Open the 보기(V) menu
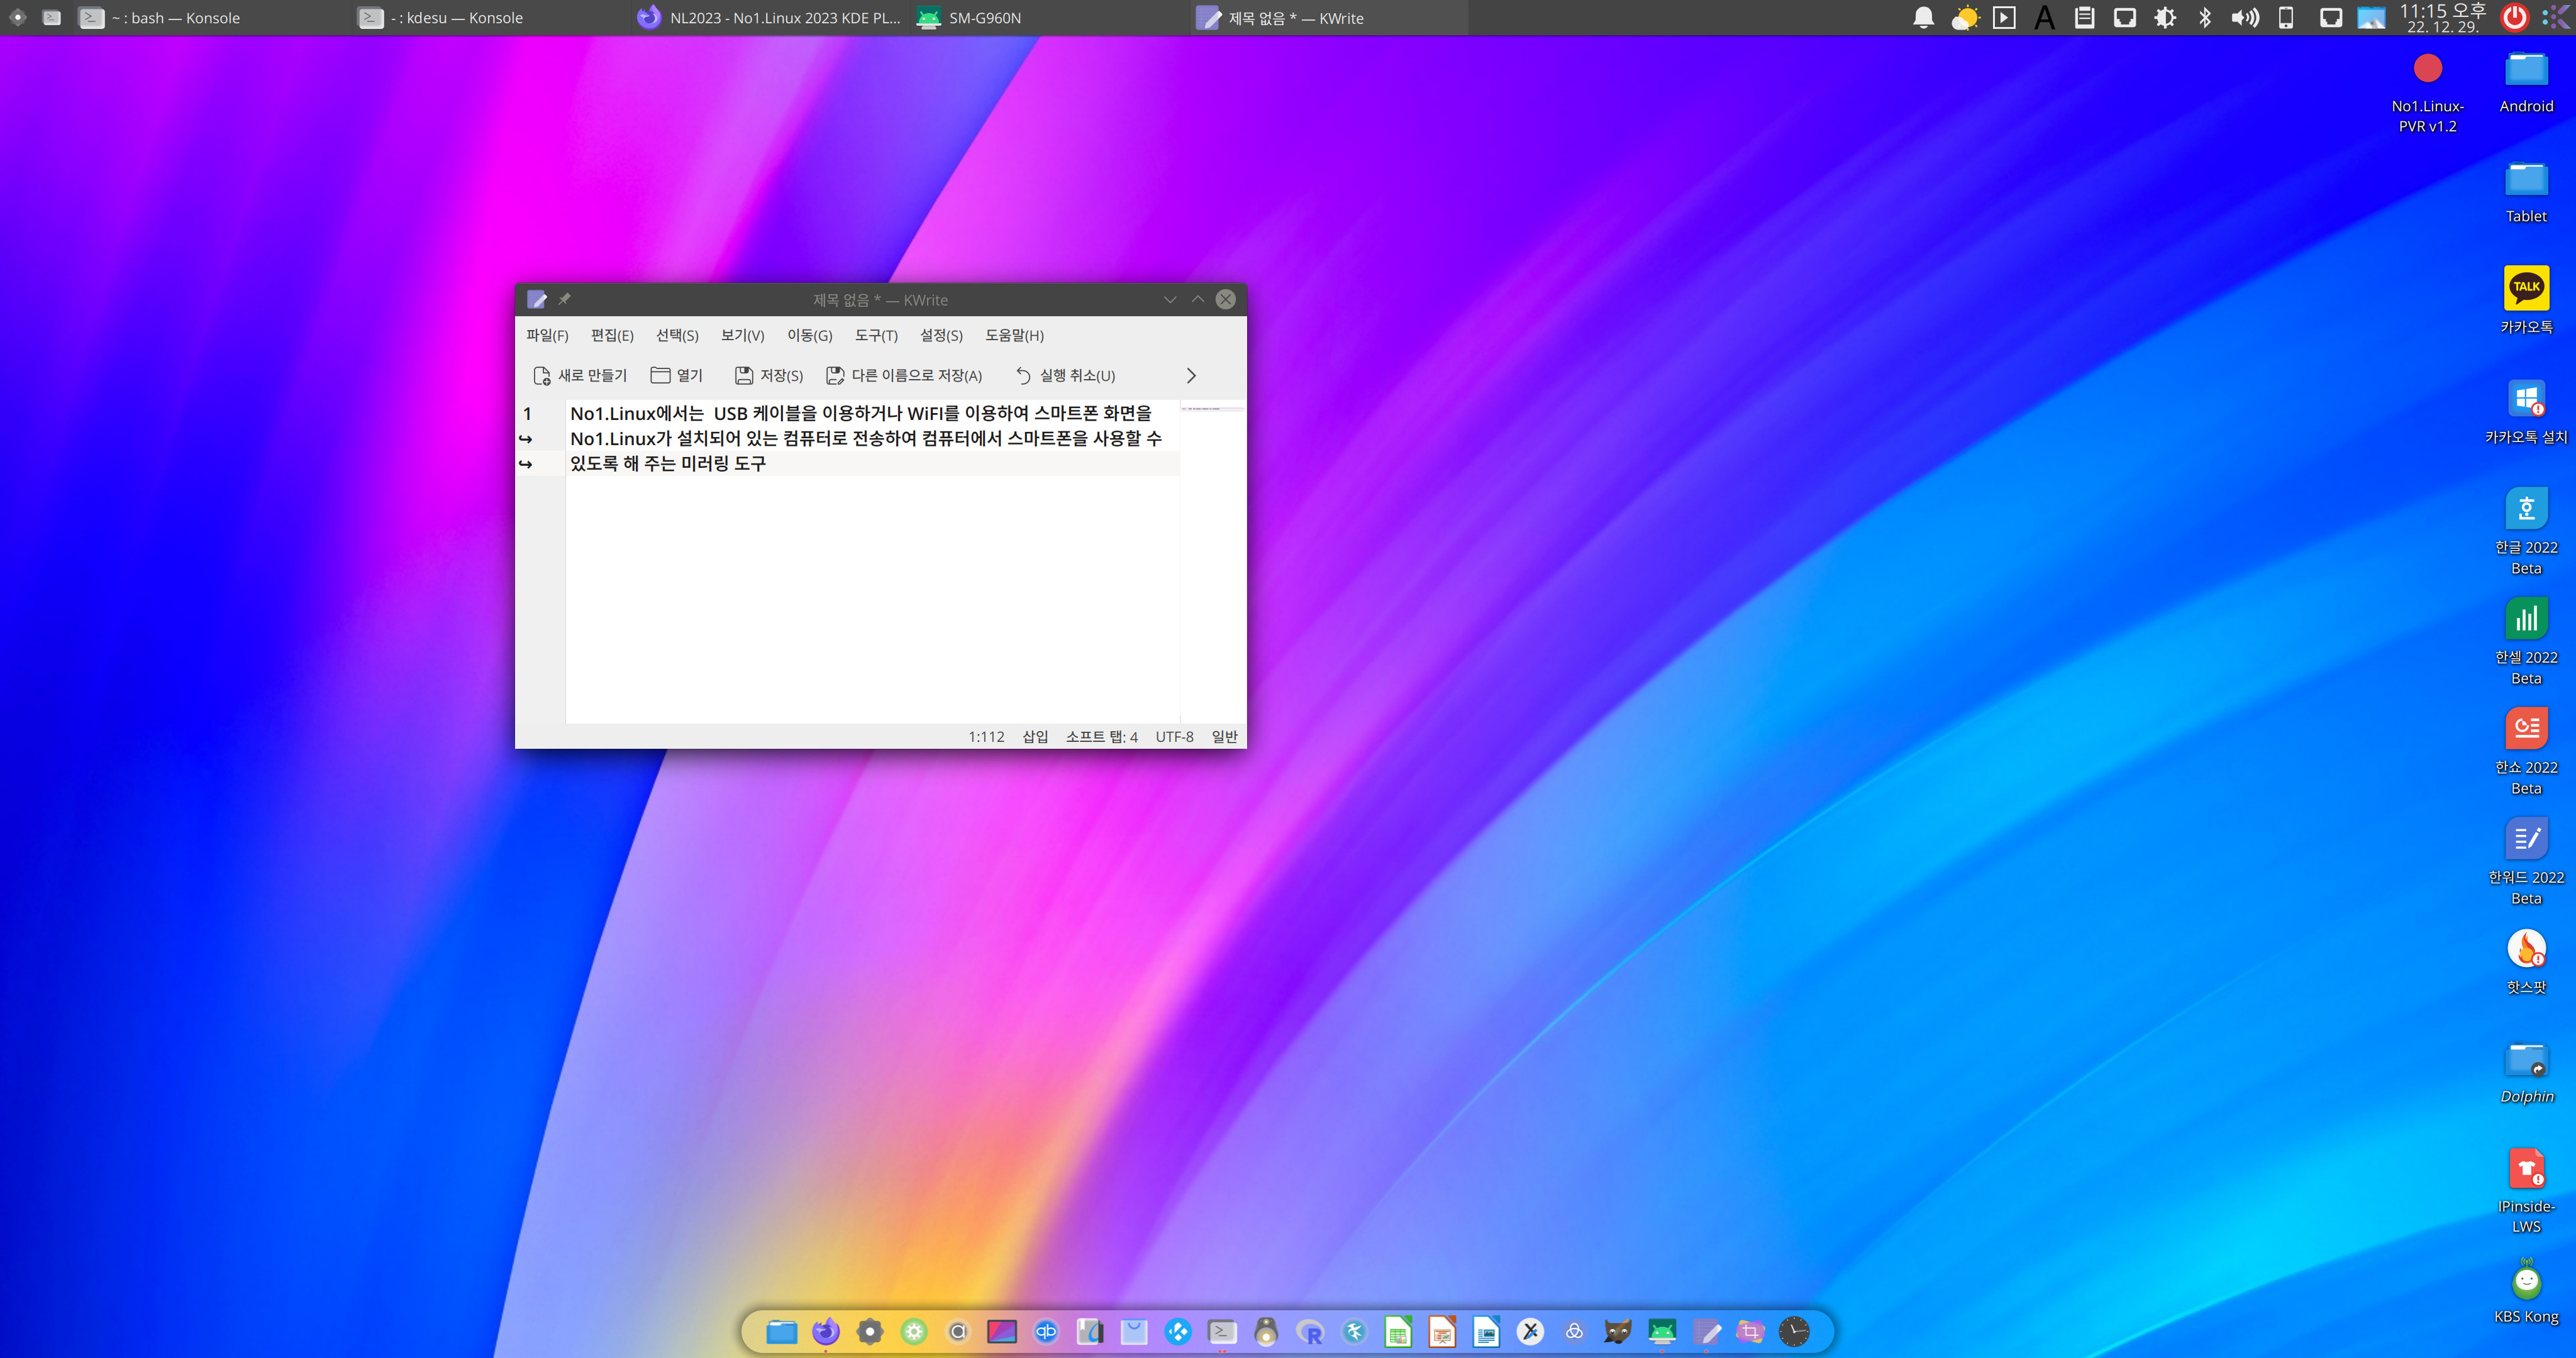Viewport: 2576px width, 1358px height. click(742, 335)
